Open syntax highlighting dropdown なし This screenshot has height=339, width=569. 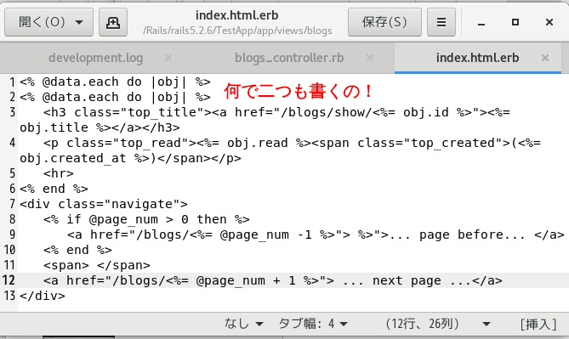point(243,324)
